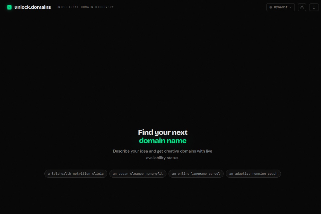Choose 'an online language school' suggestion
The image size is (321, 214).
(x=196, y=174)
